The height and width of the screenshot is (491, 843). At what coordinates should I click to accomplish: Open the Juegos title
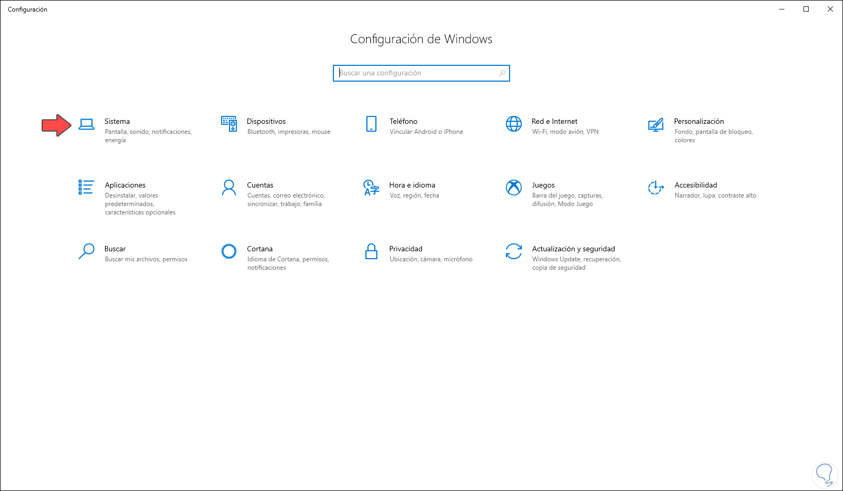pos(543,185)
